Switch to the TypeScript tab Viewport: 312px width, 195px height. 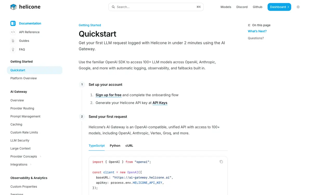97,146
